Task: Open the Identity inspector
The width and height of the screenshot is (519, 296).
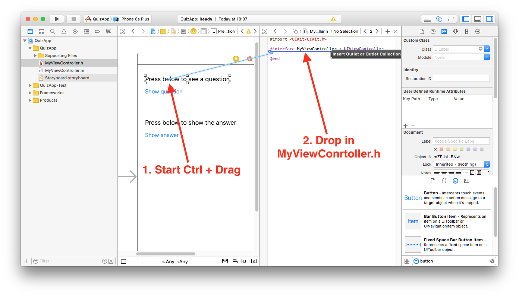Action: coord(444,31)
